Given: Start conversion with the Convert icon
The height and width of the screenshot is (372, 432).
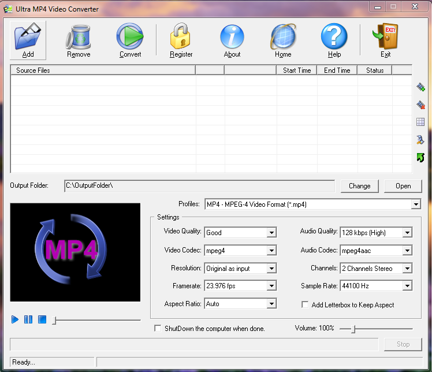Looking at the screenshot, I should coord(130,40).
